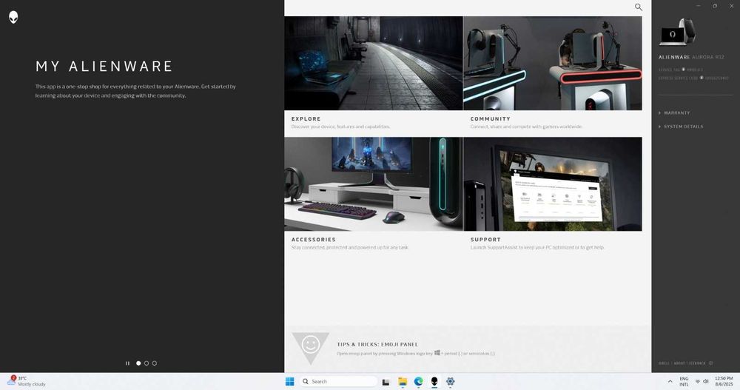Select the first carousel dot
740x390 pixels.
pos(138,363)
